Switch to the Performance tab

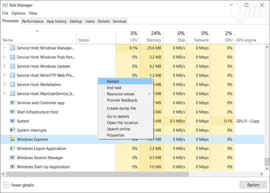click(x=33, y=21)
